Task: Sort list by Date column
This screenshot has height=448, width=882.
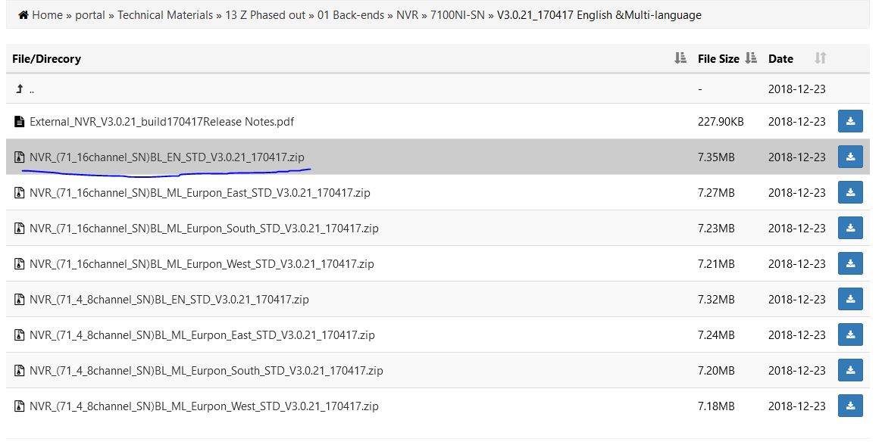Action: coord(820,58)
